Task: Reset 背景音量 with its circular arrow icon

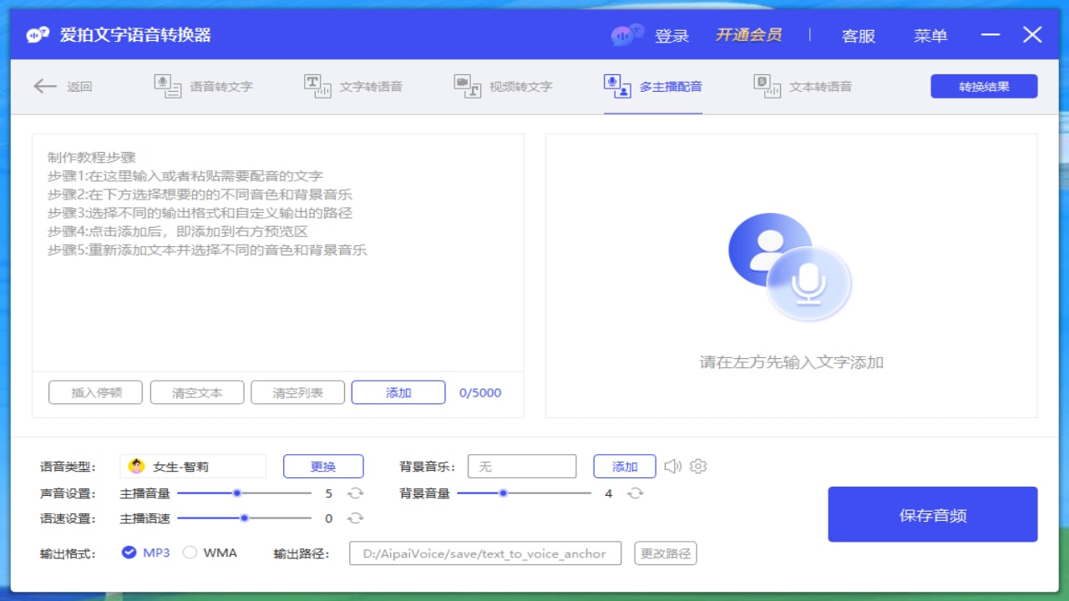Action: coord(636,493)
